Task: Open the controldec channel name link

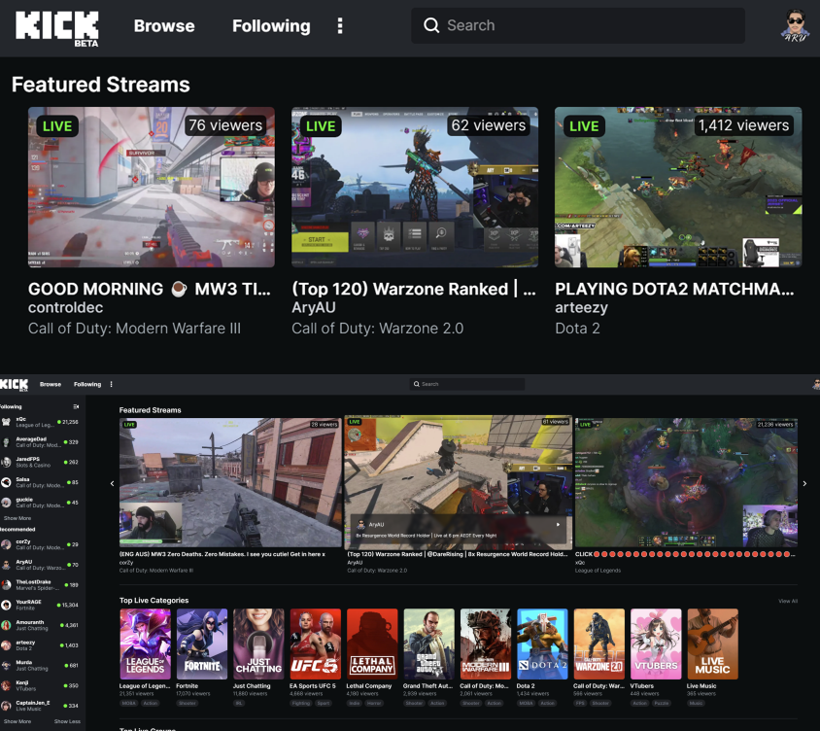Action: coord(65,308)
